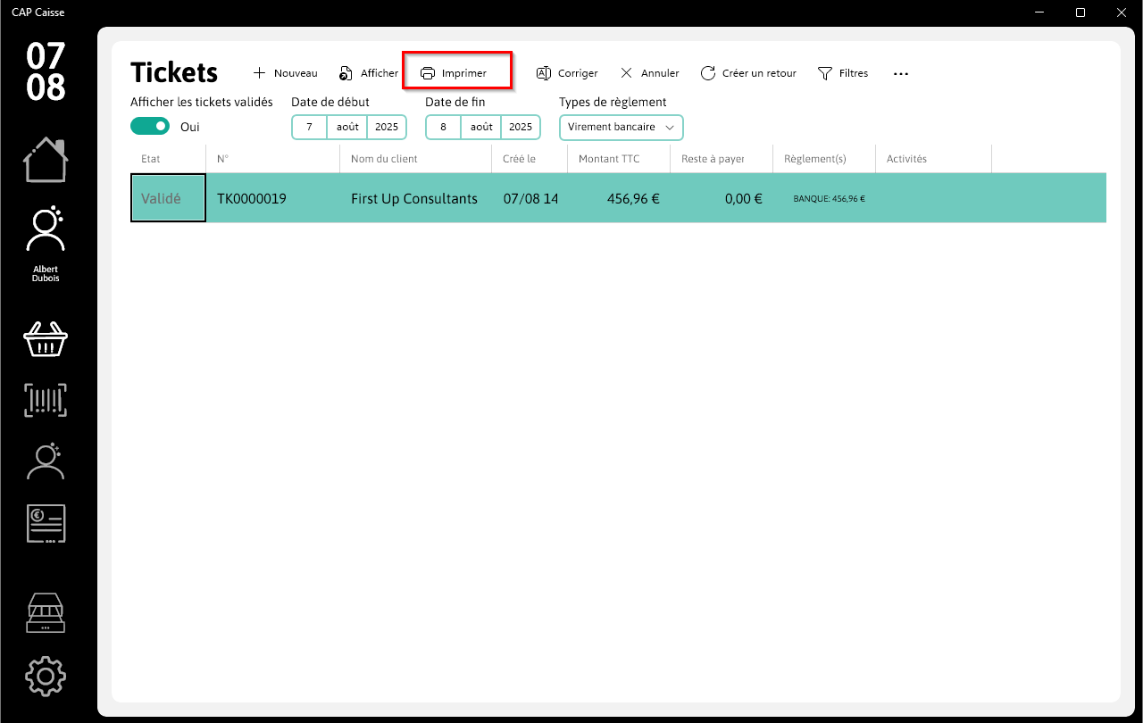Toggle off 'Afficher les tickets validés'
1143x723 pixels.
(x=150, y=127)
